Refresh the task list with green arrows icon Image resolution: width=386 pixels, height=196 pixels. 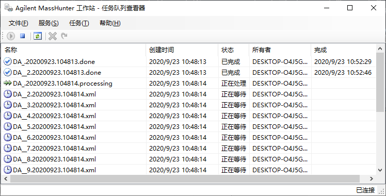click(38, 36)
